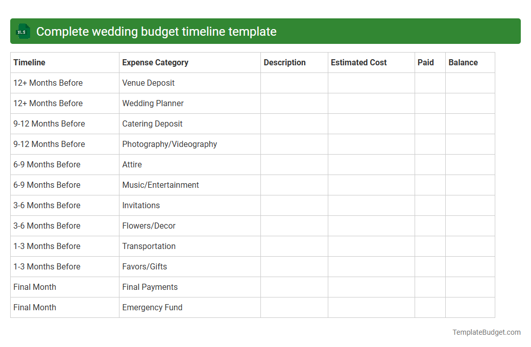
Task: Click the Estimated Cost cell for Final Payments
Action: pyautogui.click(x=371, y=287)
